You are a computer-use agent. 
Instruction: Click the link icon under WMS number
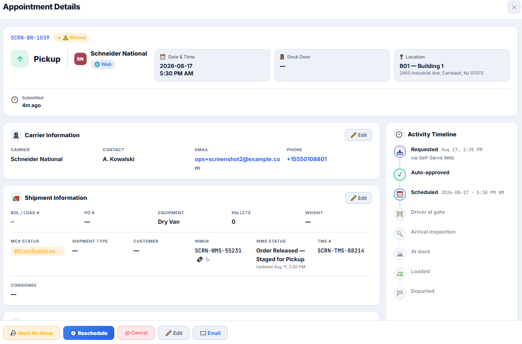coord(200,260)
